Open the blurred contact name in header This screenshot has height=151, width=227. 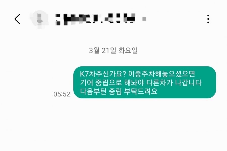tap(96, 19)
